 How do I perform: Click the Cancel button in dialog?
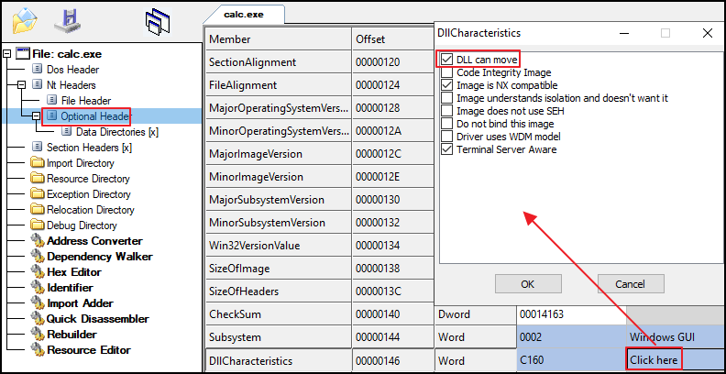tap(630, 283)
